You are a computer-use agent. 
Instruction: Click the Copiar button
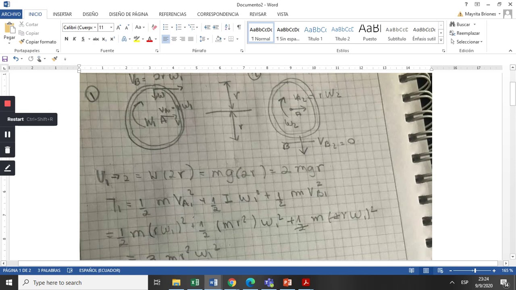29,33
